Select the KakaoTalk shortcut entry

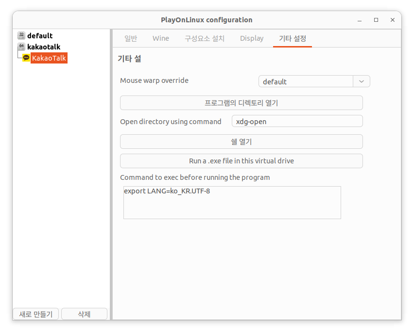coord(49,58)
